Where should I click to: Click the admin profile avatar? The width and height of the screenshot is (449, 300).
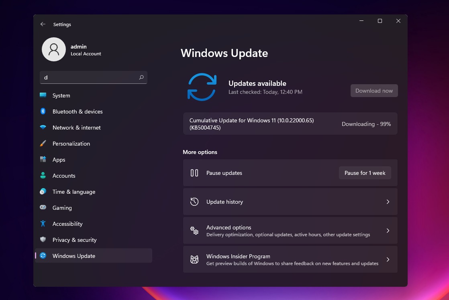pyautogui.click(x=54, y=49)
